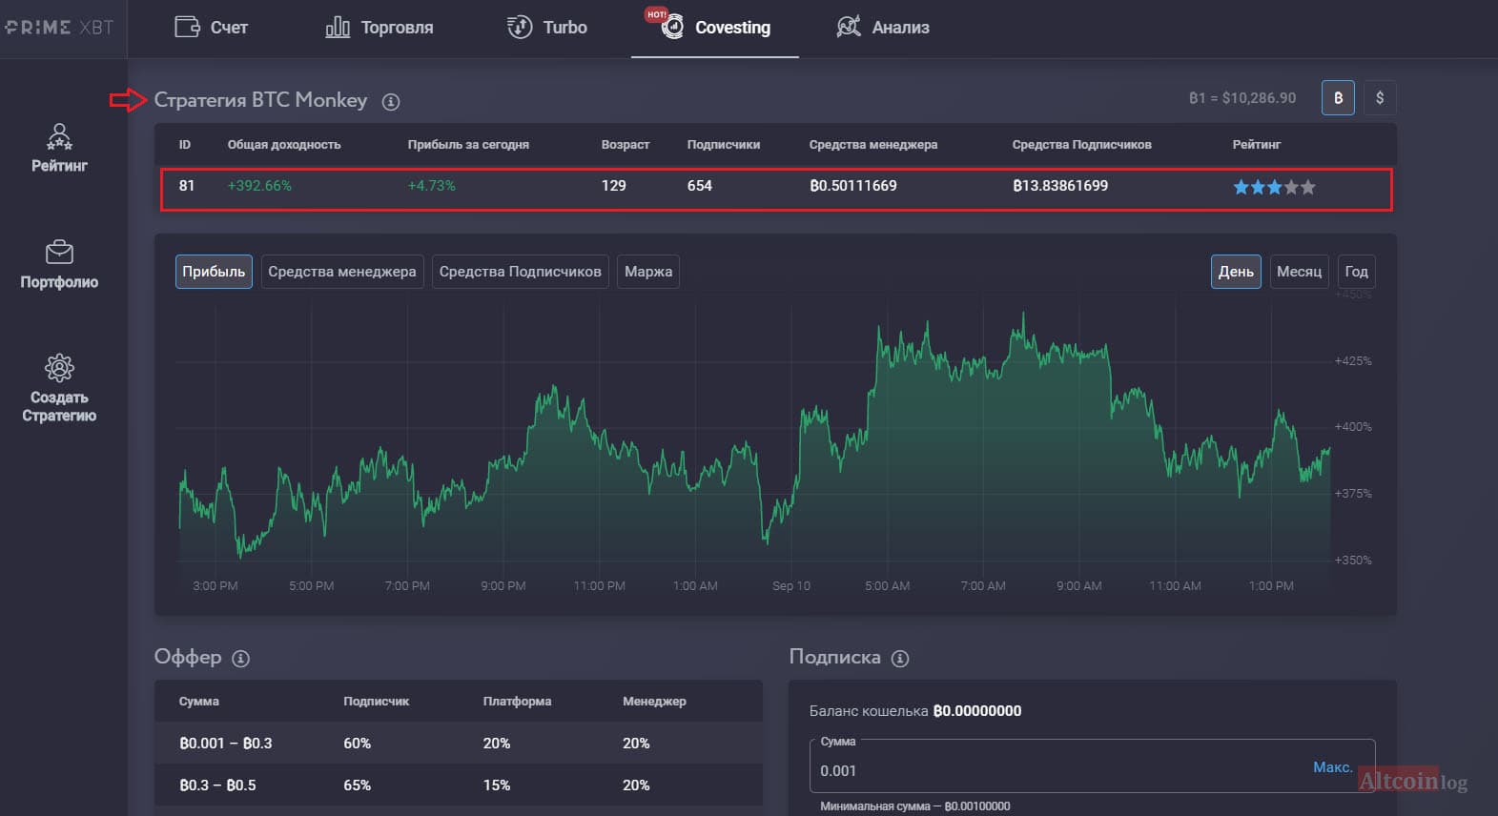Open the Счет wallet icon
Viewport: 1498px width, 816px height.
click(187, 27)
